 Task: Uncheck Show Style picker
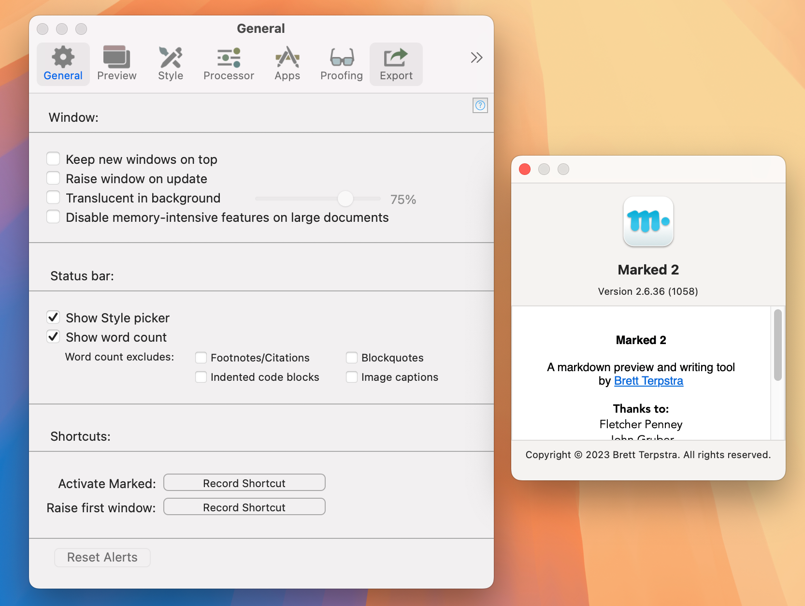[53, 317]
